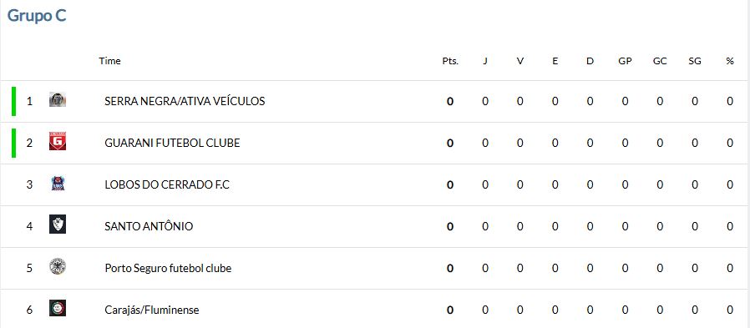Image resolution: width=750 pixels, height=328 pixels.
Task: Click the green qualification marker for position 1
Action: tap(14, 101)
